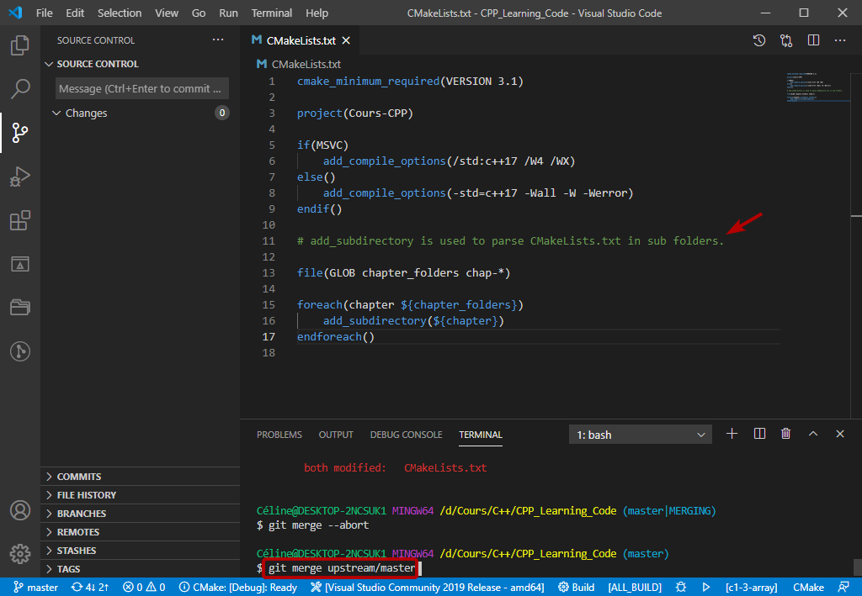The image size is (862, 596).
Task: Open the Git Graph activity bar icon
Action: tap(20, 351)
